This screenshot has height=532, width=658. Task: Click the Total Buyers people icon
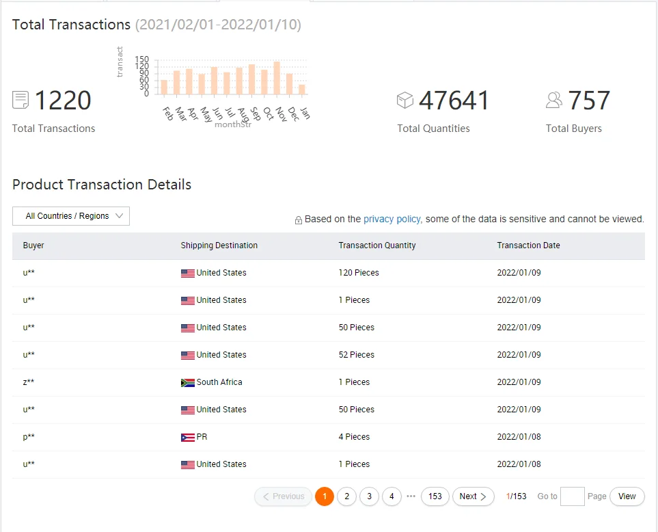(x=554, y=100)
